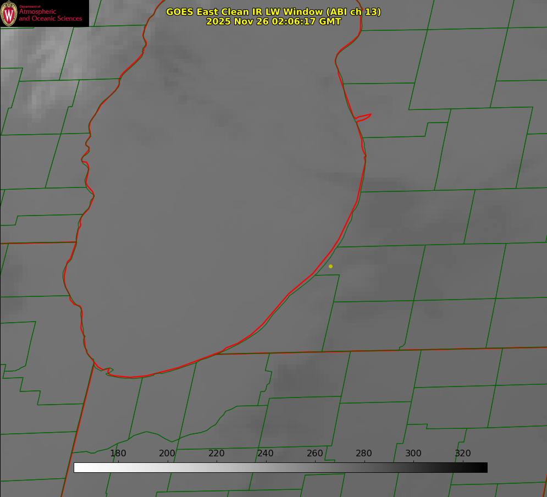The width and height of the screenshot is (547, 497).
Task: Open the Atmospheric and Oceanic Sciences text link
Action: [50, 15]
